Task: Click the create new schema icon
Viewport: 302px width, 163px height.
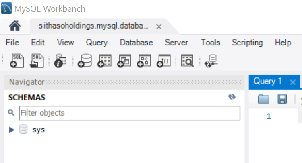Action: point(84,61)
